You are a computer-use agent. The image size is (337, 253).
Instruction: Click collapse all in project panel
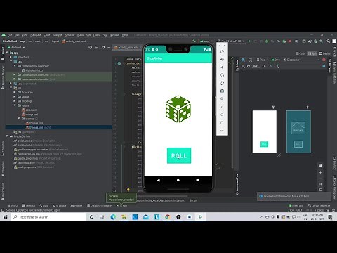coord(96,47)
